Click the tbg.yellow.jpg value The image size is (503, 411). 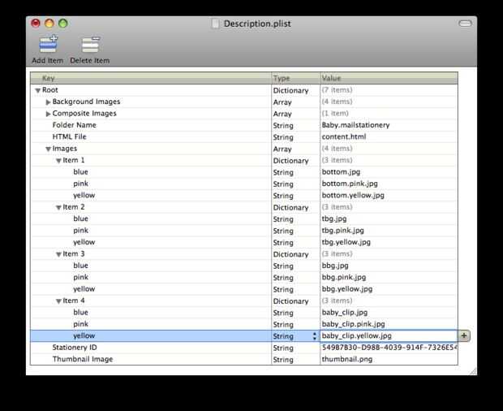coord(346,242)
